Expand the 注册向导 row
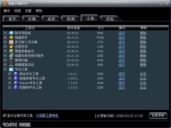This screenshot has width=171, height=128. pos(5,46)
